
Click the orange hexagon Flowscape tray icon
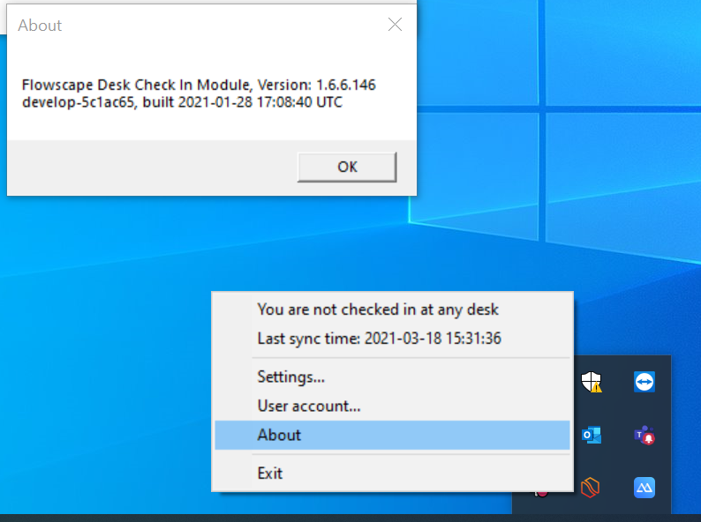click(590, 487)
